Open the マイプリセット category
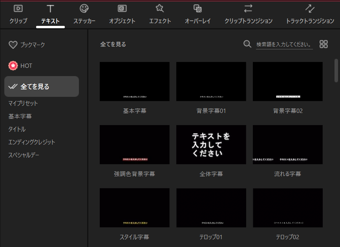 pos(23,104)
